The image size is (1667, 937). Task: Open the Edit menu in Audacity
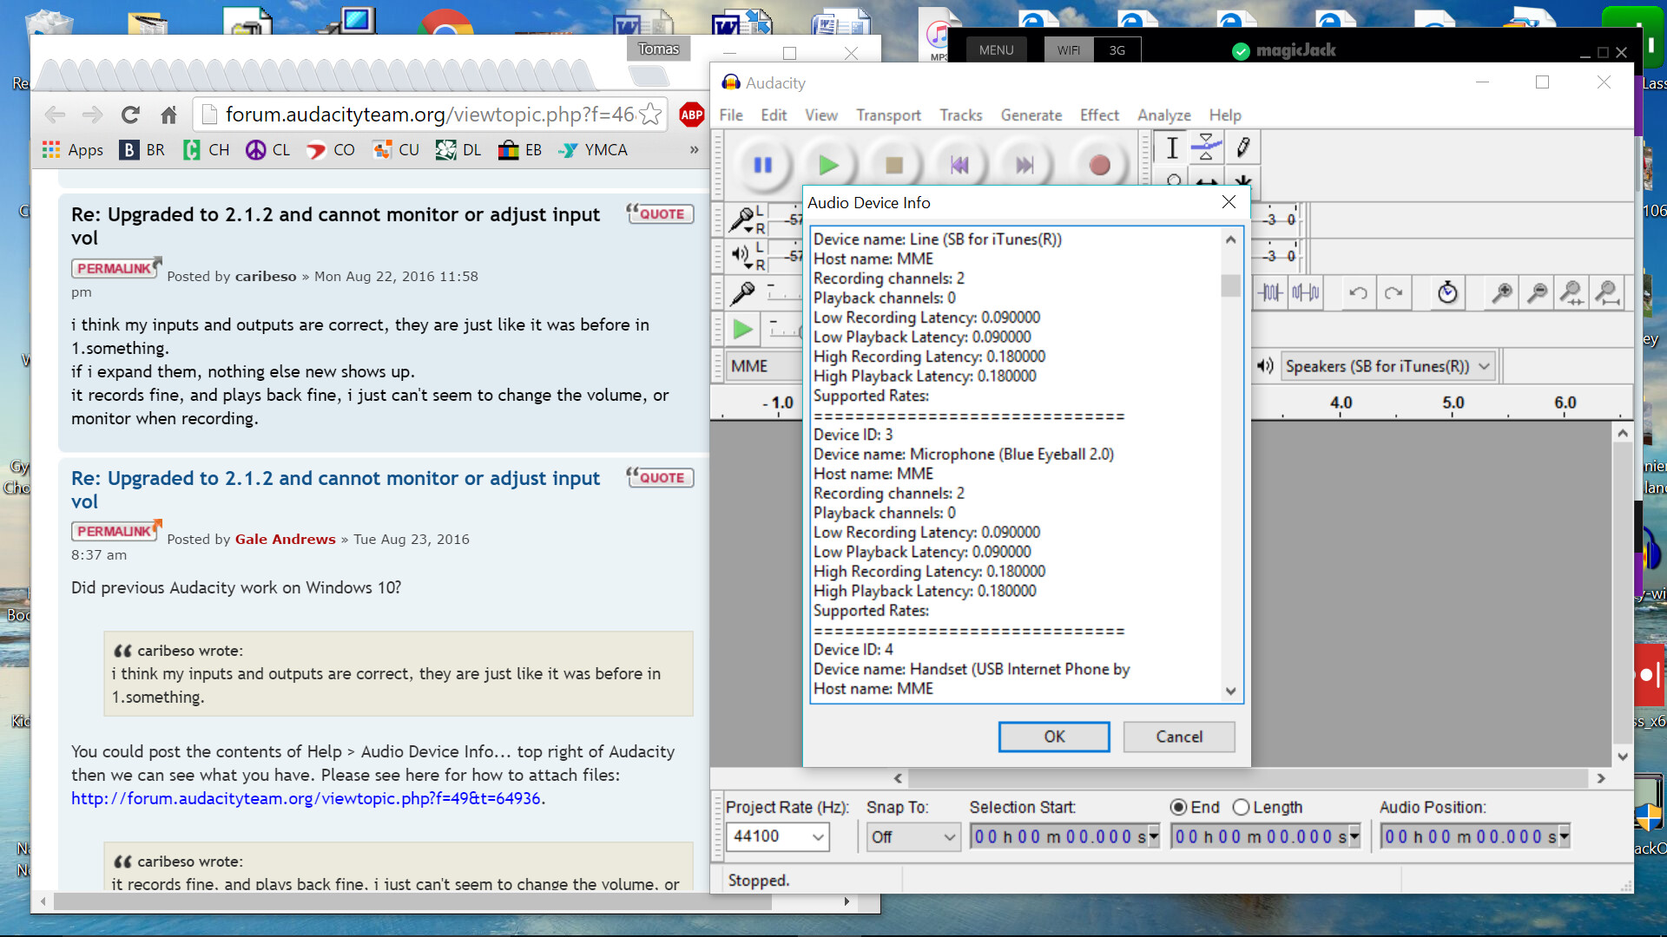(774, 115)
